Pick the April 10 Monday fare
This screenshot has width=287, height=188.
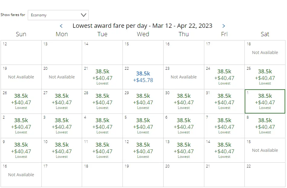pos(62,150)
